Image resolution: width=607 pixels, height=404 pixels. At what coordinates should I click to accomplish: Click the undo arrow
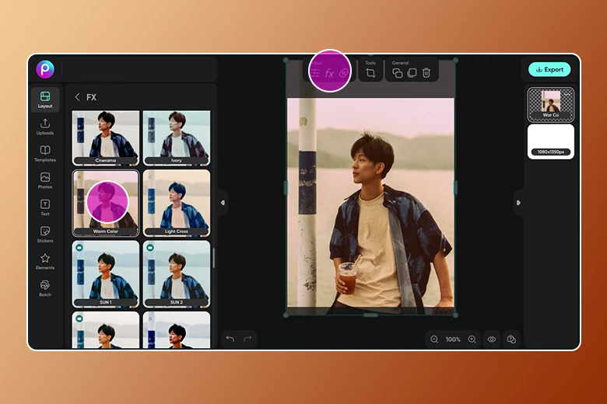point(230,340)
